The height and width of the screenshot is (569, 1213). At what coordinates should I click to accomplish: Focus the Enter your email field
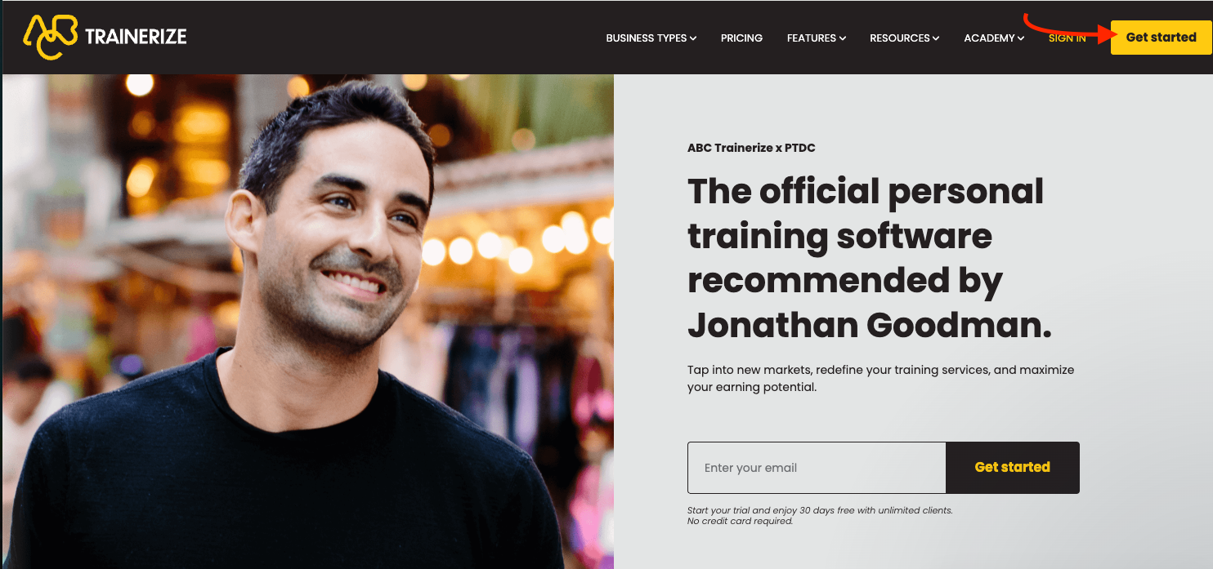point(817,468)
